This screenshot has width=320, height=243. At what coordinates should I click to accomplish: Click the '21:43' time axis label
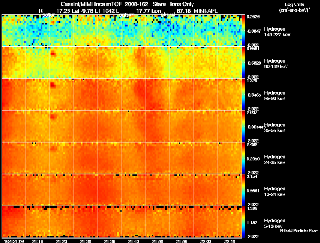coord(134,241)
